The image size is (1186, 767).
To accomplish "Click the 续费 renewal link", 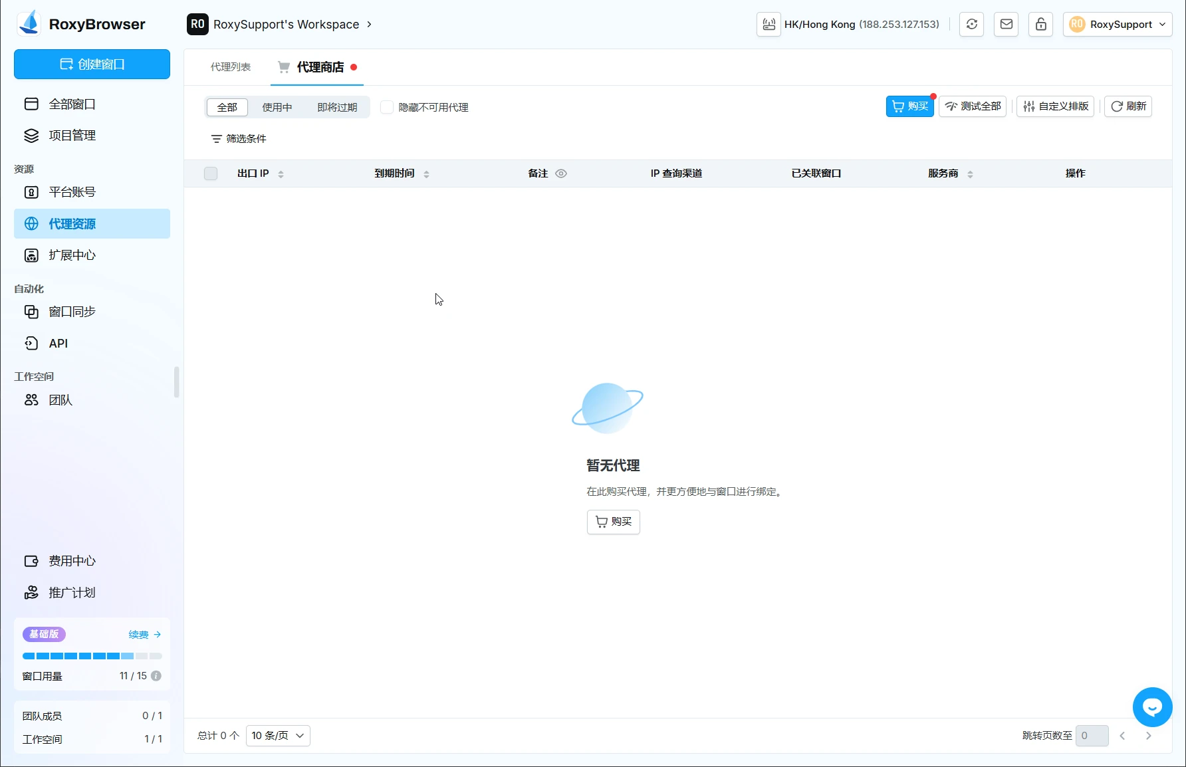I will [x=144, y=635].
